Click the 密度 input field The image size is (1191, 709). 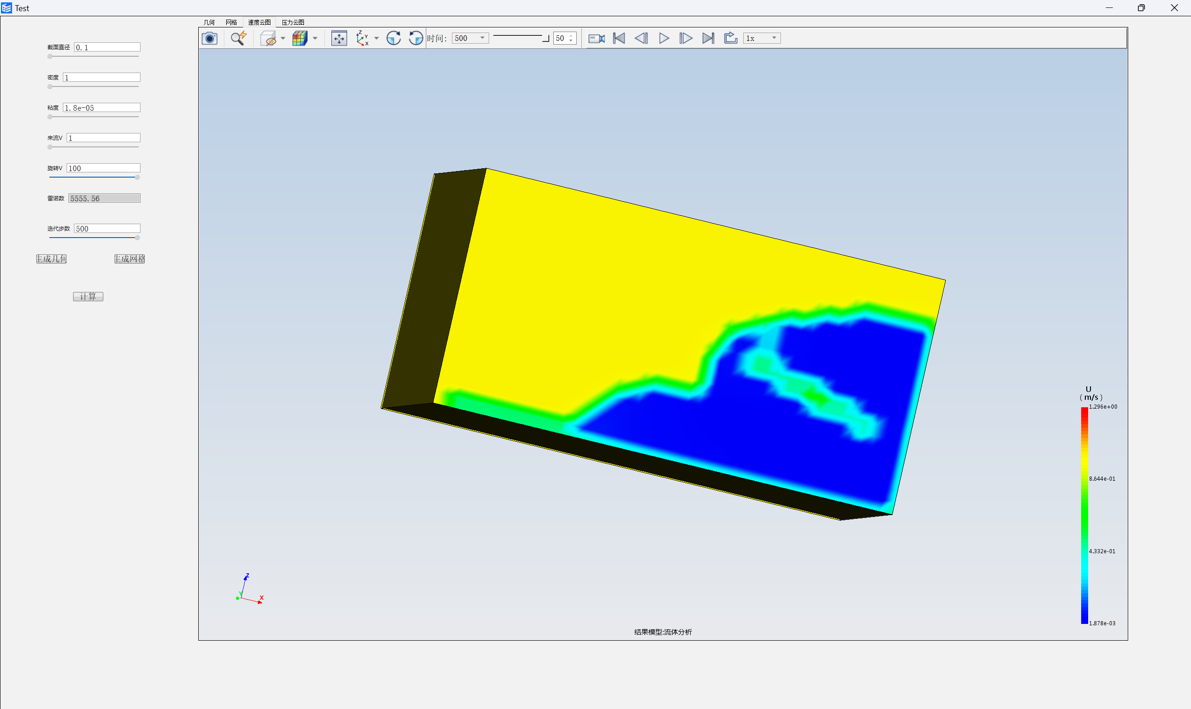[x=102, y=77]
